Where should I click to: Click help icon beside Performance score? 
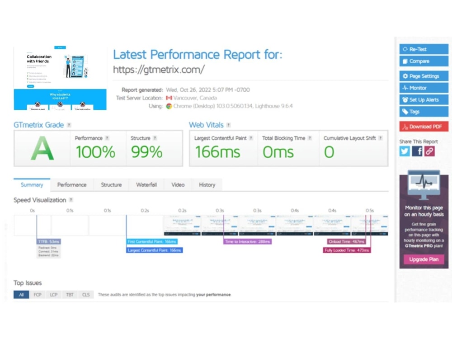[x=107, y=138]
